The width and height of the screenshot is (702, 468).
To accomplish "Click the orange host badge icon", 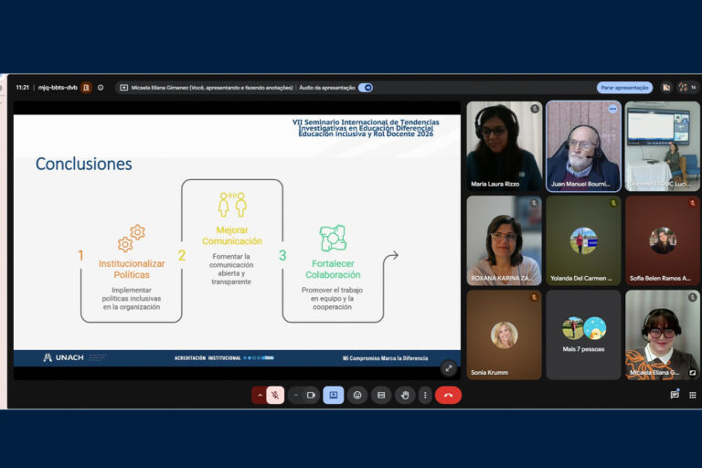I will 87,88.
